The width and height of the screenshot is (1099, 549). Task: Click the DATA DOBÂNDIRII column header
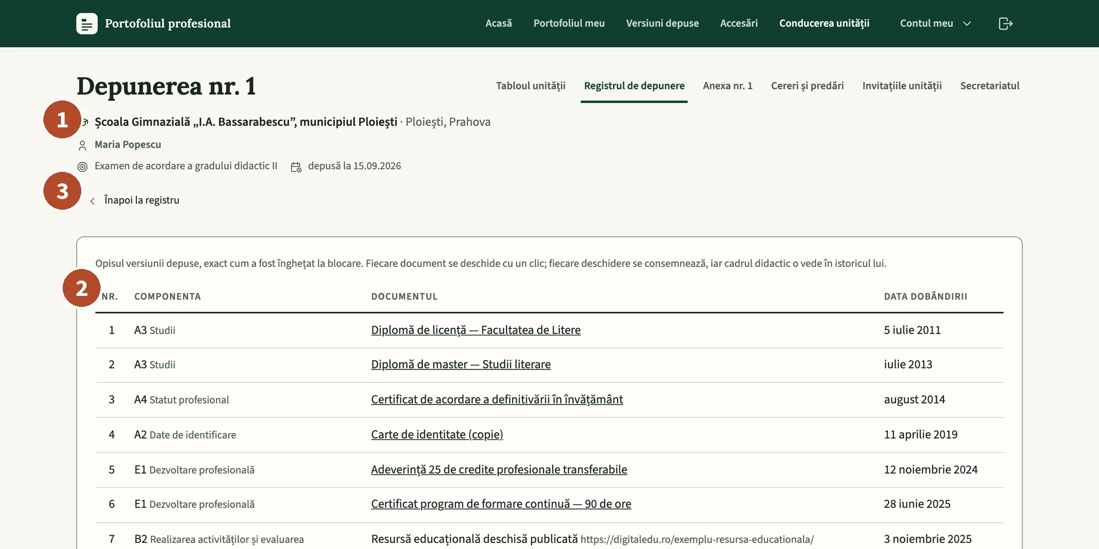click(x=925, y=296)
